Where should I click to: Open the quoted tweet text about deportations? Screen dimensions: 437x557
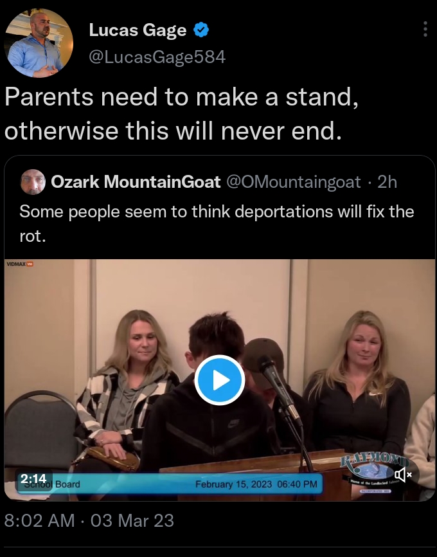(x=217, y=223)
